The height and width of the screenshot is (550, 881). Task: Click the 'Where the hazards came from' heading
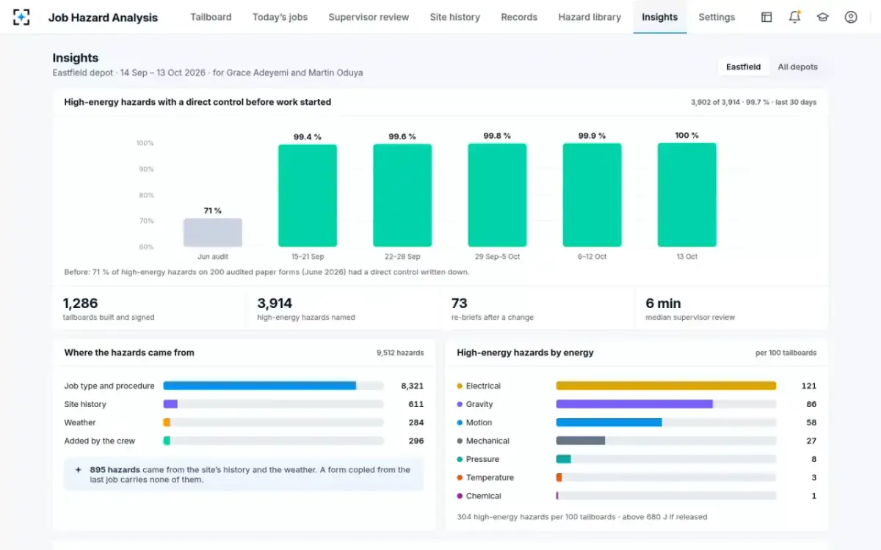pos(129,353)
